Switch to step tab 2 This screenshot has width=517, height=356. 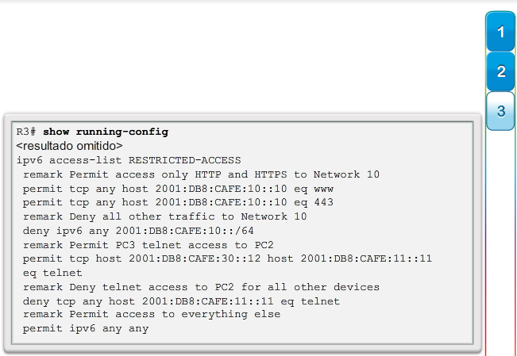pyautogui.click(x=500, y=72)
